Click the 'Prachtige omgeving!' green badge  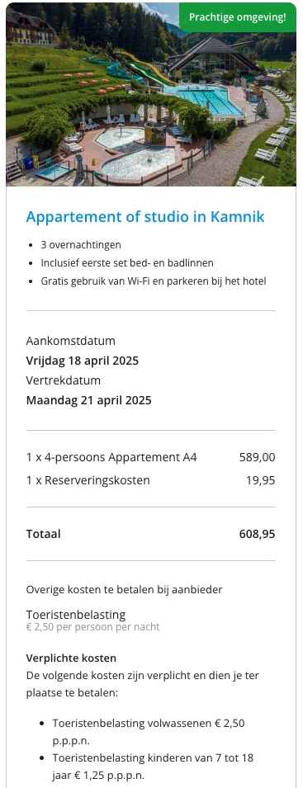click(238, 17)
